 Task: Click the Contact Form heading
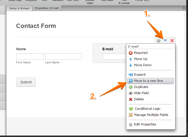36,26
